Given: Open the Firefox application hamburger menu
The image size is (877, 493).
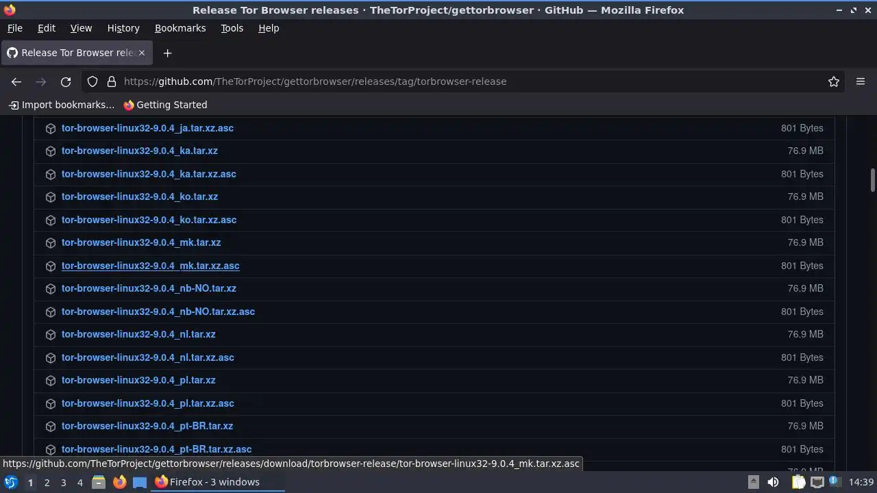Looking at the screenshot, I should [861, 81].
